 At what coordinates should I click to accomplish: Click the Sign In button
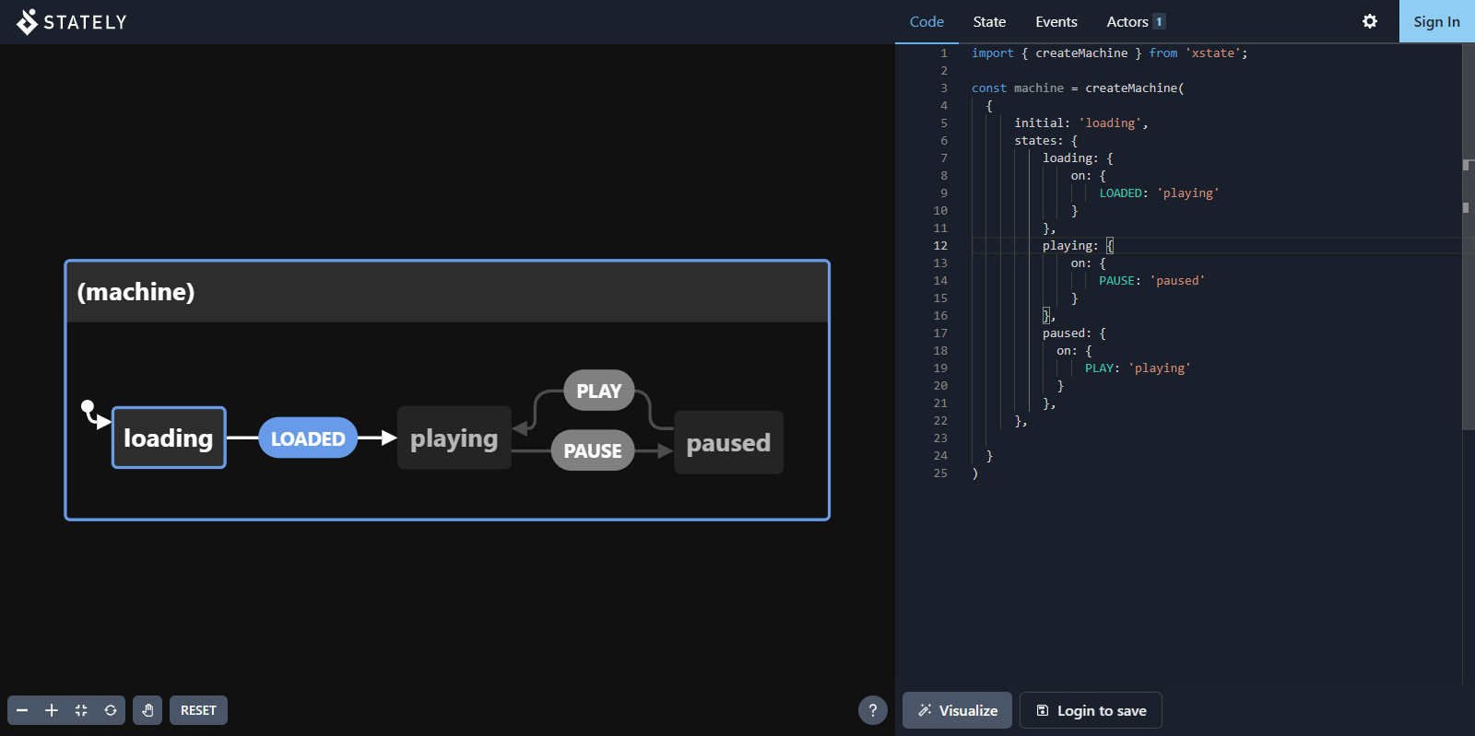(1436, 21)
